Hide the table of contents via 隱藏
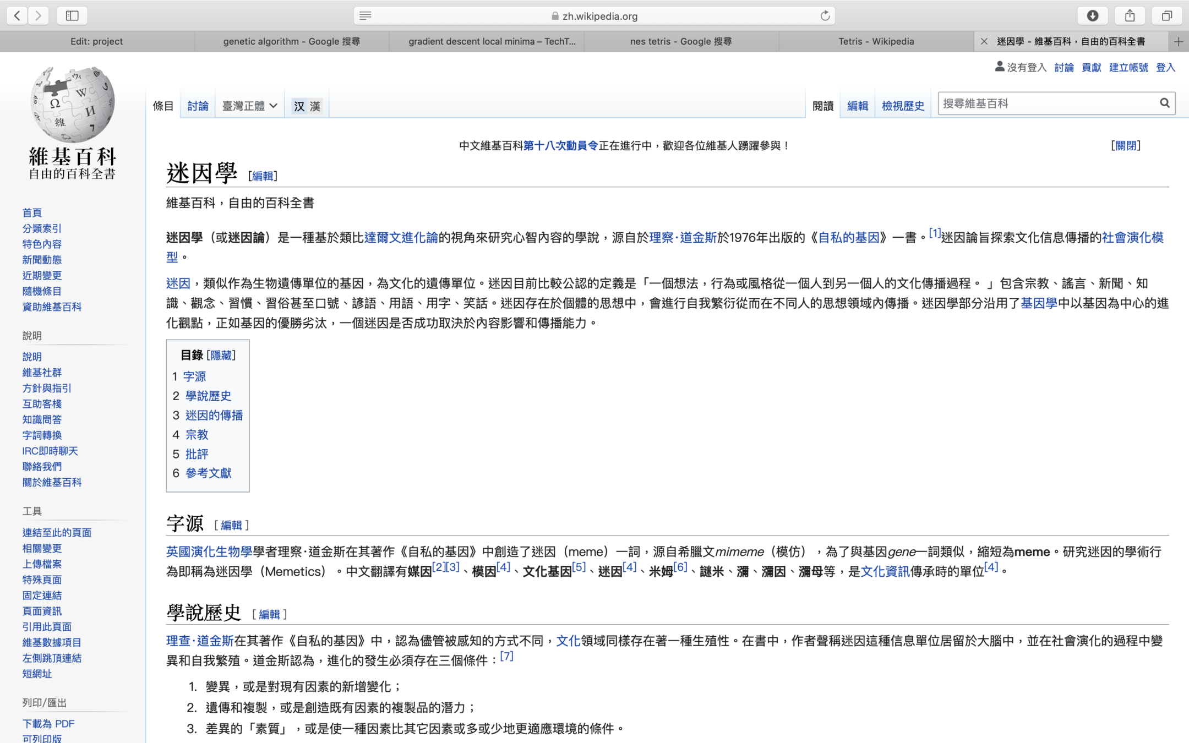Image resolution: width=1189 pixels, height=743 pixels. (x=221, y=355)
